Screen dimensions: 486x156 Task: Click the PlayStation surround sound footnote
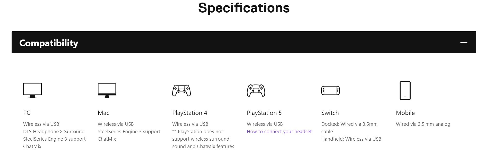[x=203, y=139]
